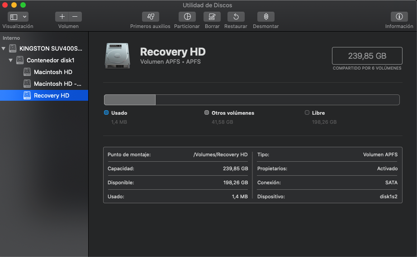Collapse the KINGSTON SUV400S disk tree
The height and width of the screenshot is (257, 417).
point(4,48)
